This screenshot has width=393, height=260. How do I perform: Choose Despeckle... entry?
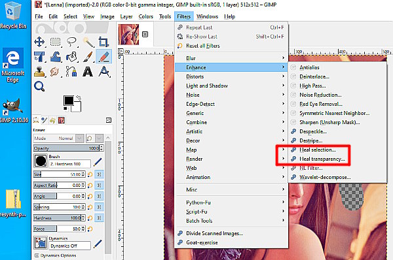pyautogui.click(x=337, y=131)
